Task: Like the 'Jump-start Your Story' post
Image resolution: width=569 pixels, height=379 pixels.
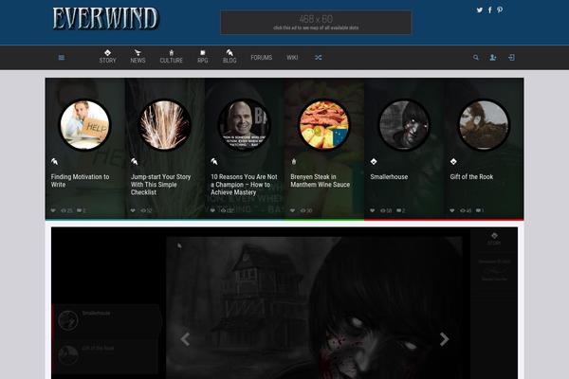Action: [133, 210]
